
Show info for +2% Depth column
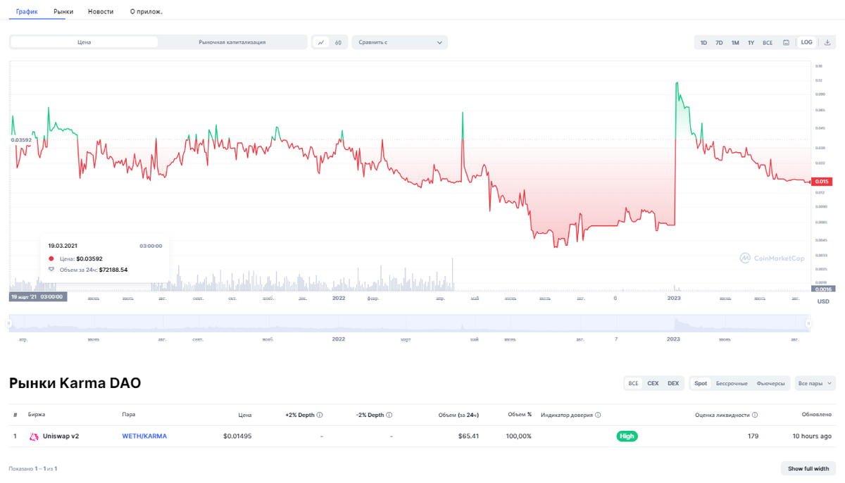point(320,415)
